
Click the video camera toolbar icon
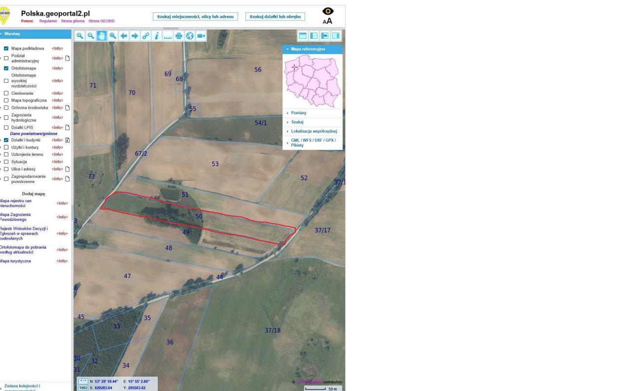201,36
